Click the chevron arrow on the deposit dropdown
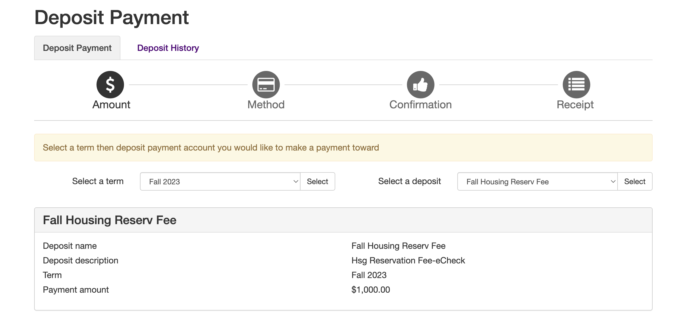The width and height of the screenshot is (677, 320). (x=613, y=181)
